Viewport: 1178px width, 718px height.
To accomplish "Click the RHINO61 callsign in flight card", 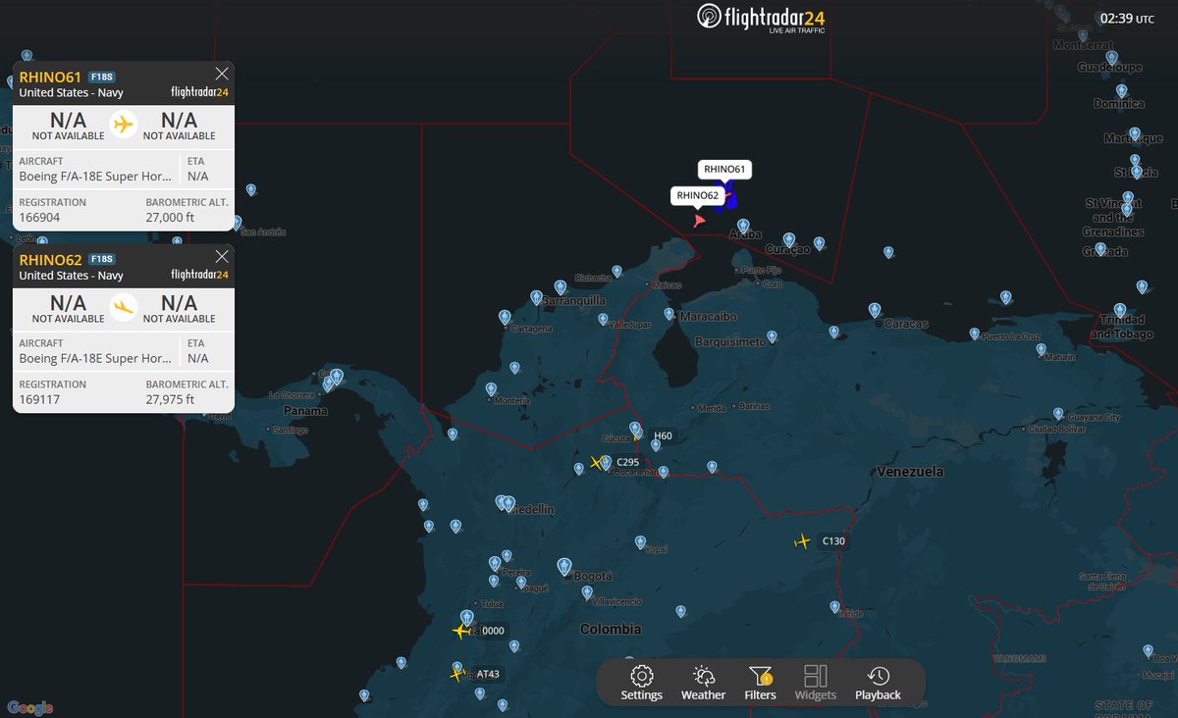I will (x=50, y=77).
